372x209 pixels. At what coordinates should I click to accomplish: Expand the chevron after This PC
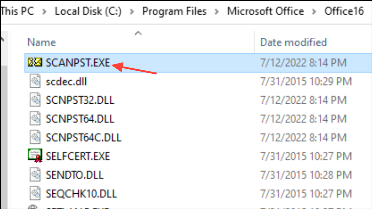point(45,12)
